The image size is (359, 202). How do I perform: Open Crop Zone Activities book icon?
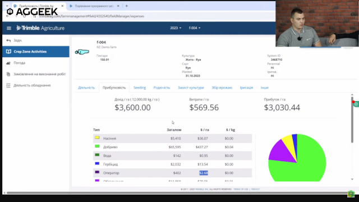point(8,52)
